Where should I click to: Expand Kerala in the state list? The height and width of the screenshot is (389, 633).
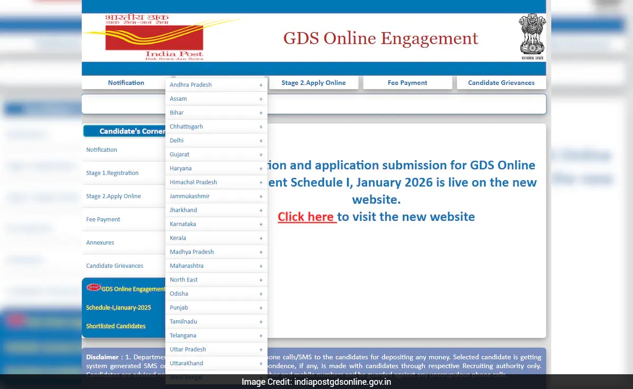coord(216,238)
